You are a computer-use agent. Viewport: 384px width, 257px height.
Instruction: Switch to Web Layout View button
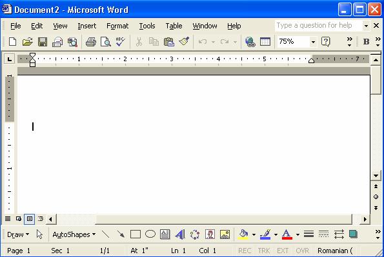[x=19, y=218]
